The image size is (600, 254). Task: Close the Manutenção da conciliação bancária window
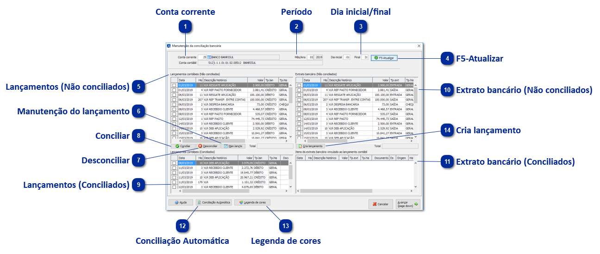point(419,46)
